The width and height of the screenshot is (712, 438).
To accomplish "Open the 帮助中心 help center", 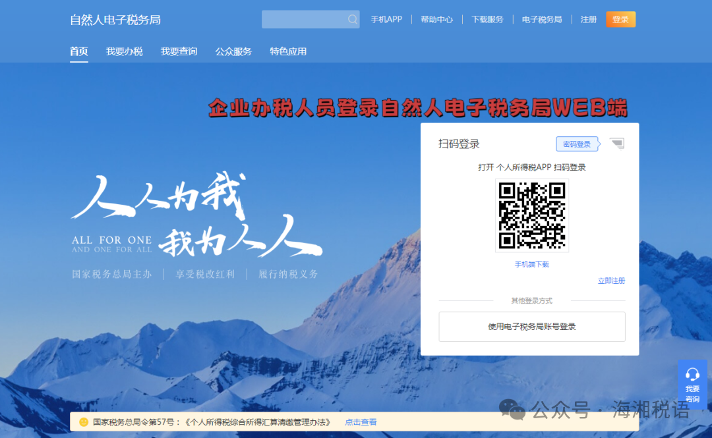I will click(436, 19).
